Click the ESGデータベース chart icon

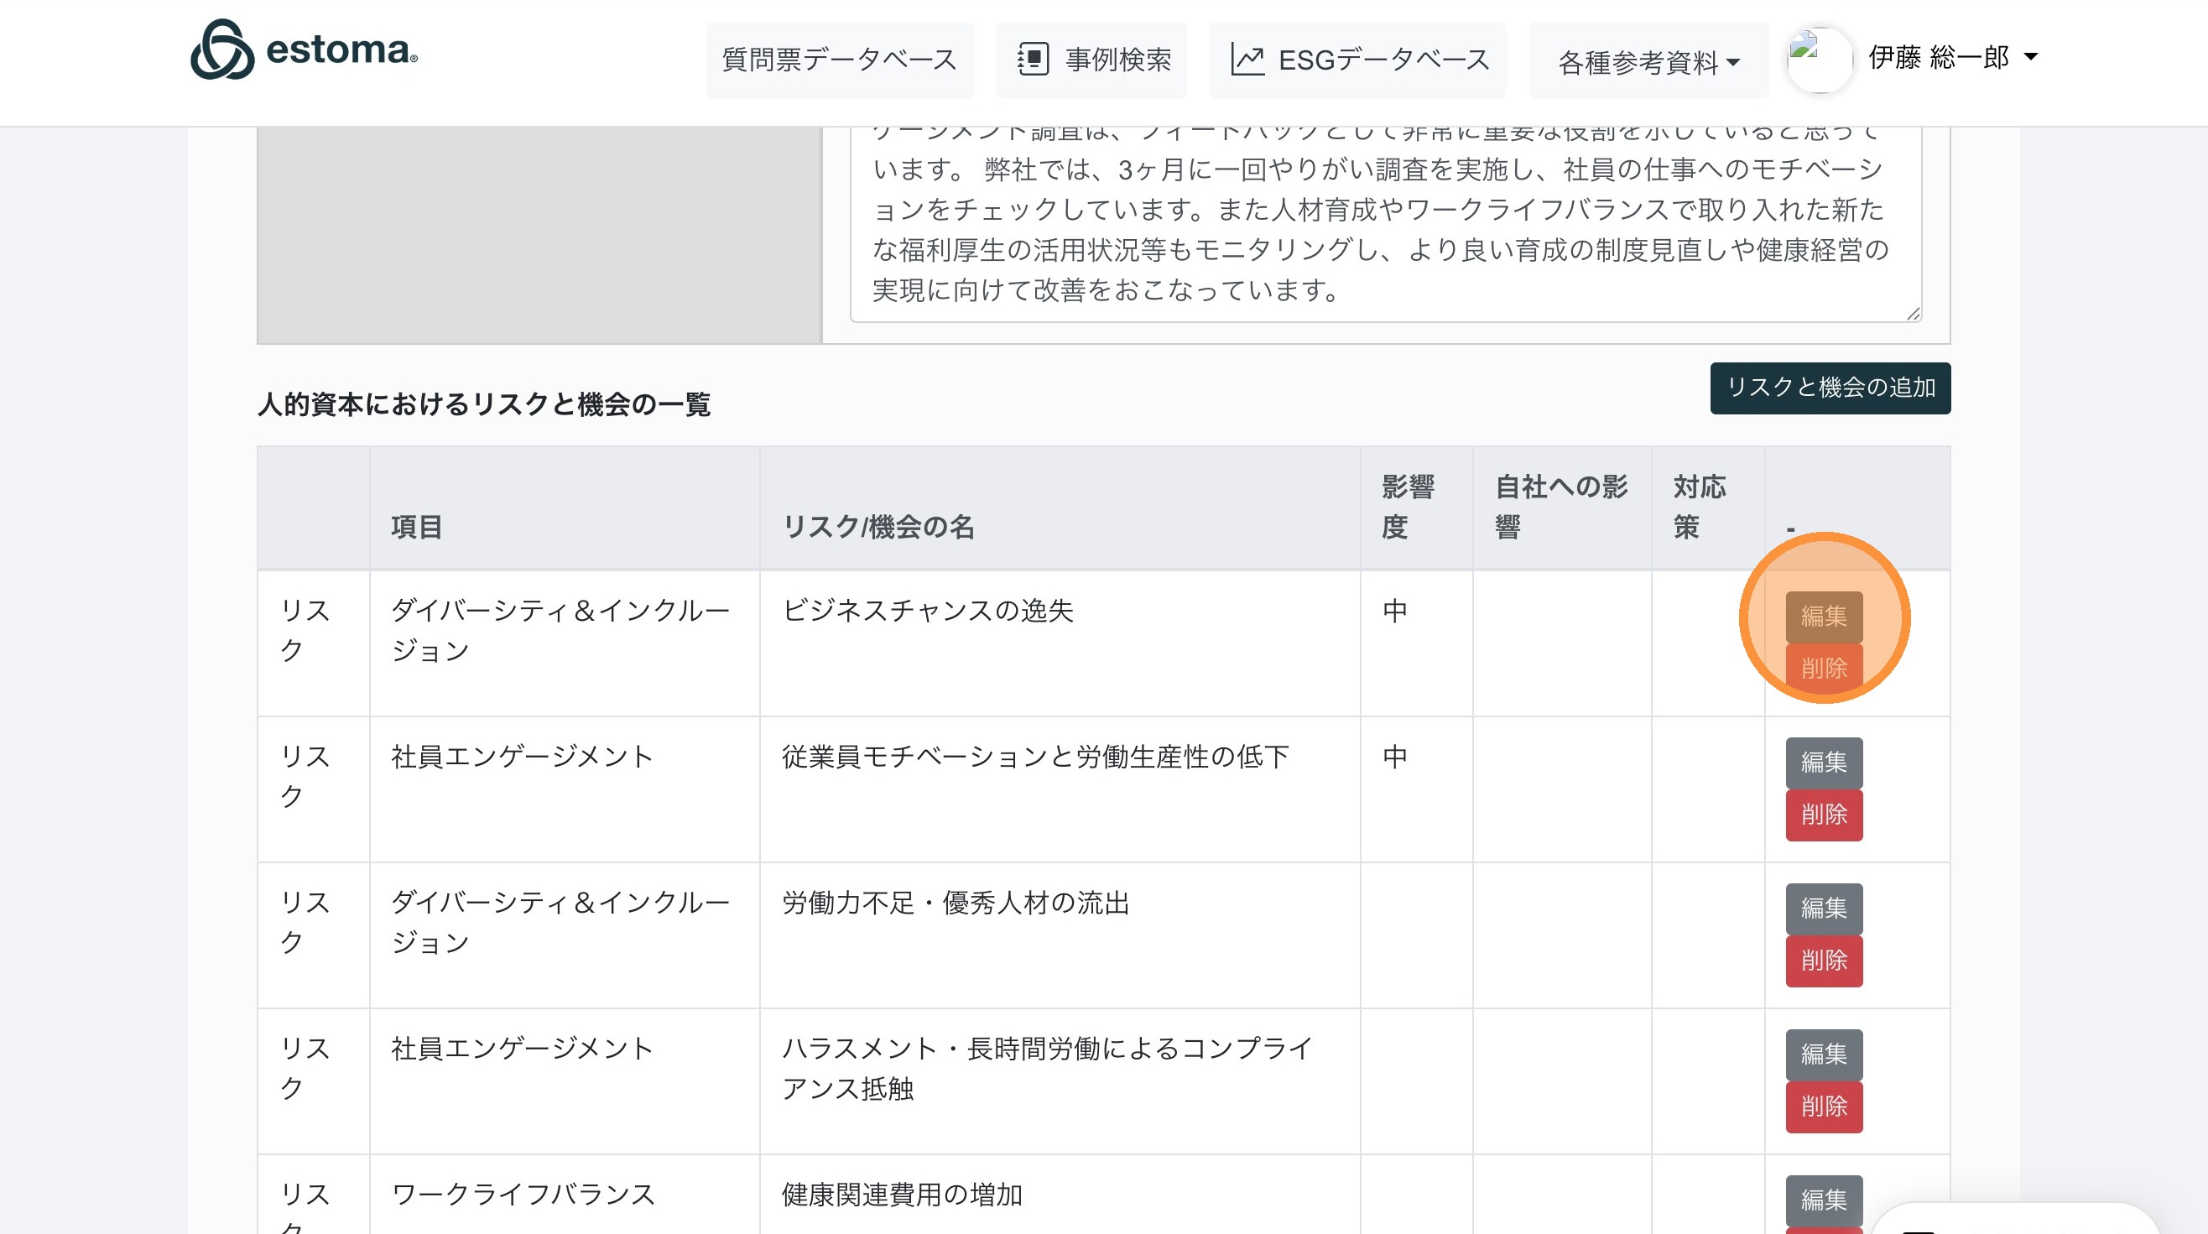[1247, 59]
